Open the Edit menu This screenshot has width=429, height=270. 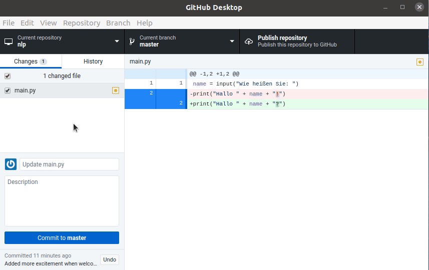27,23
